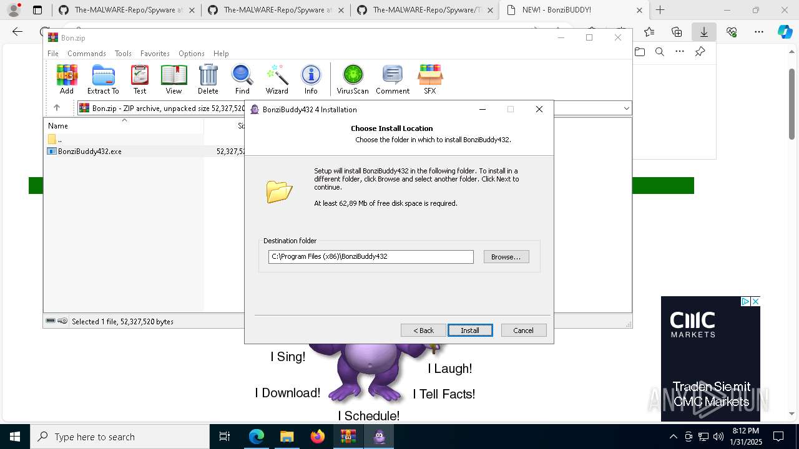The height and width of the screenshot is (449, 799).
Task: Click the Find magnifier icon
Action: (242, 79)
